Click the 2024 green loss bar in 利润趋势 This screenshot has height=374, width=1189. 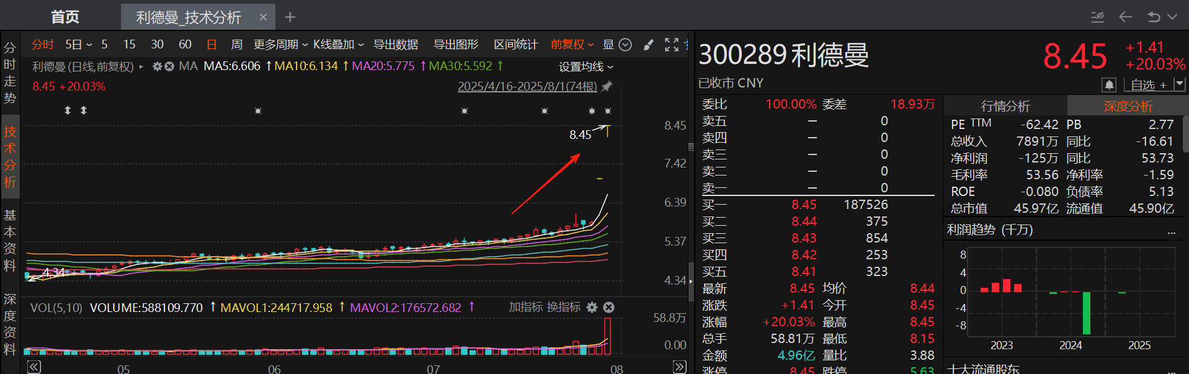tap(1086, 313)
